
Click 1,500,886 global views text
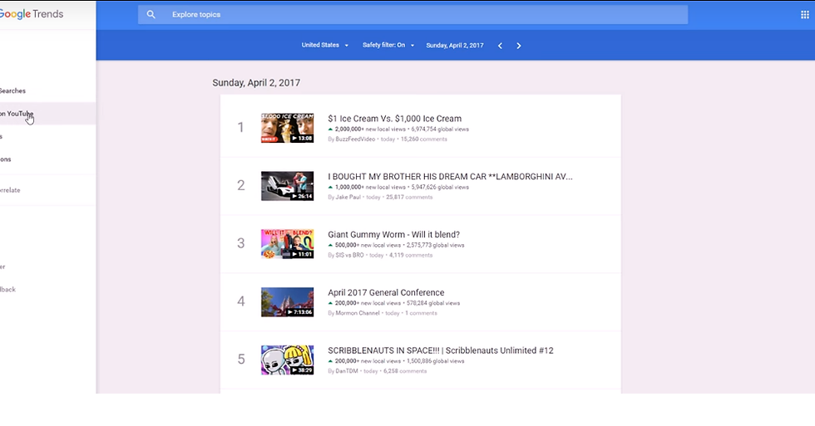click(x=436, y=361)
